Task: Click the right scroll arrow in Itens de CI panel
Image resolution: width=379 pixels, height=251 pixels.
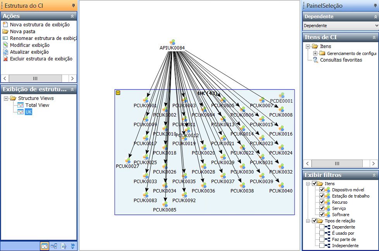Action: [x=374, y=163]
